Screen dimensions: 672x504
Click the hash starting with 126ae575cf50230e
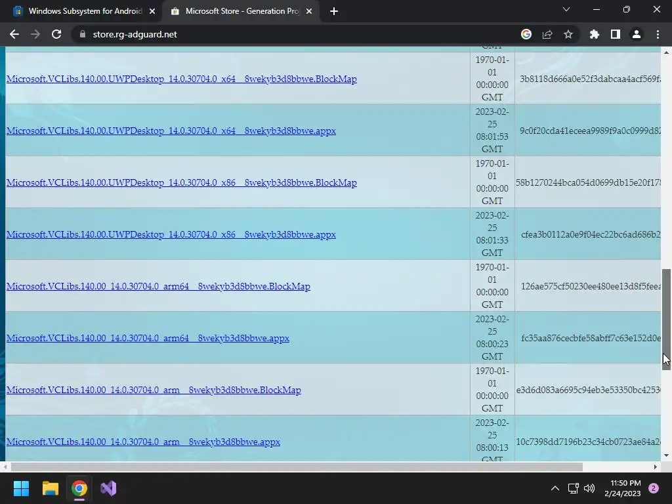click(591, 286)
